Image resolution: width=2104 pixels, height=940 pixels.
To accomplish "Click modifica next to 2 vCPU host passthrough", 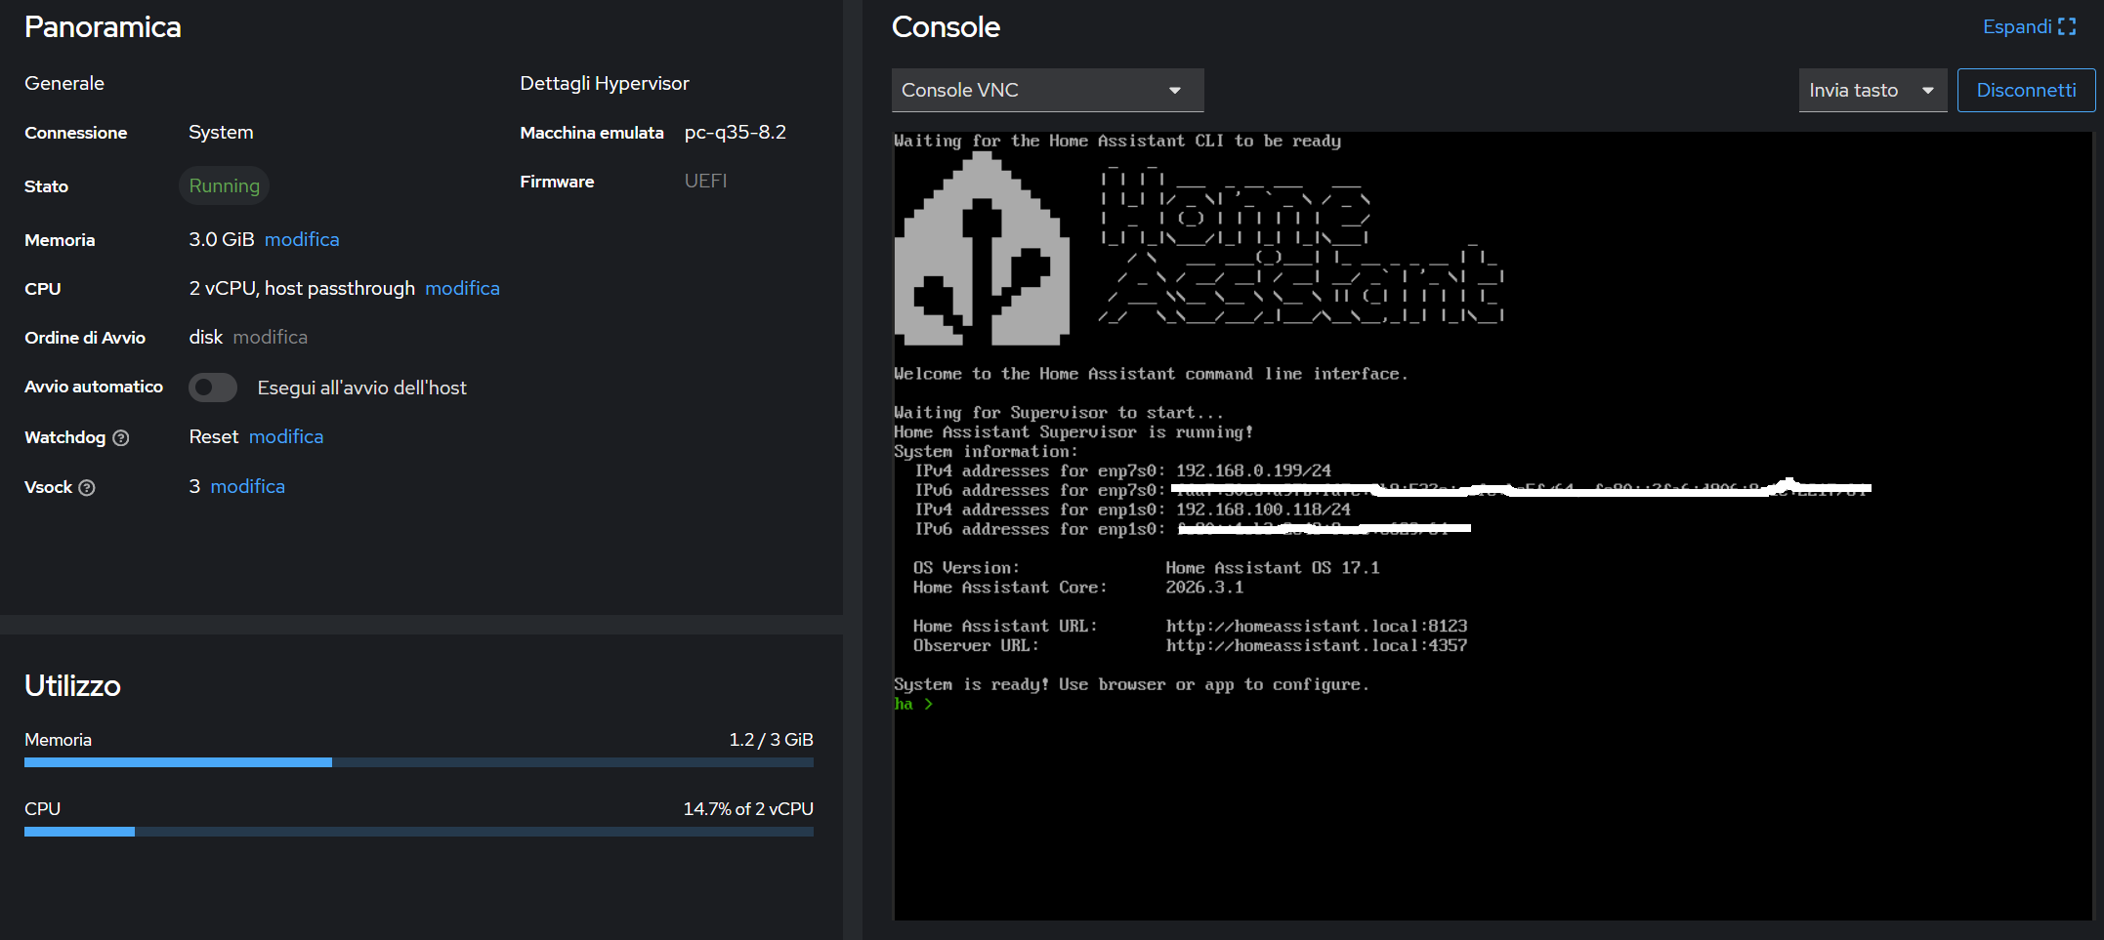I will [462, 289].
